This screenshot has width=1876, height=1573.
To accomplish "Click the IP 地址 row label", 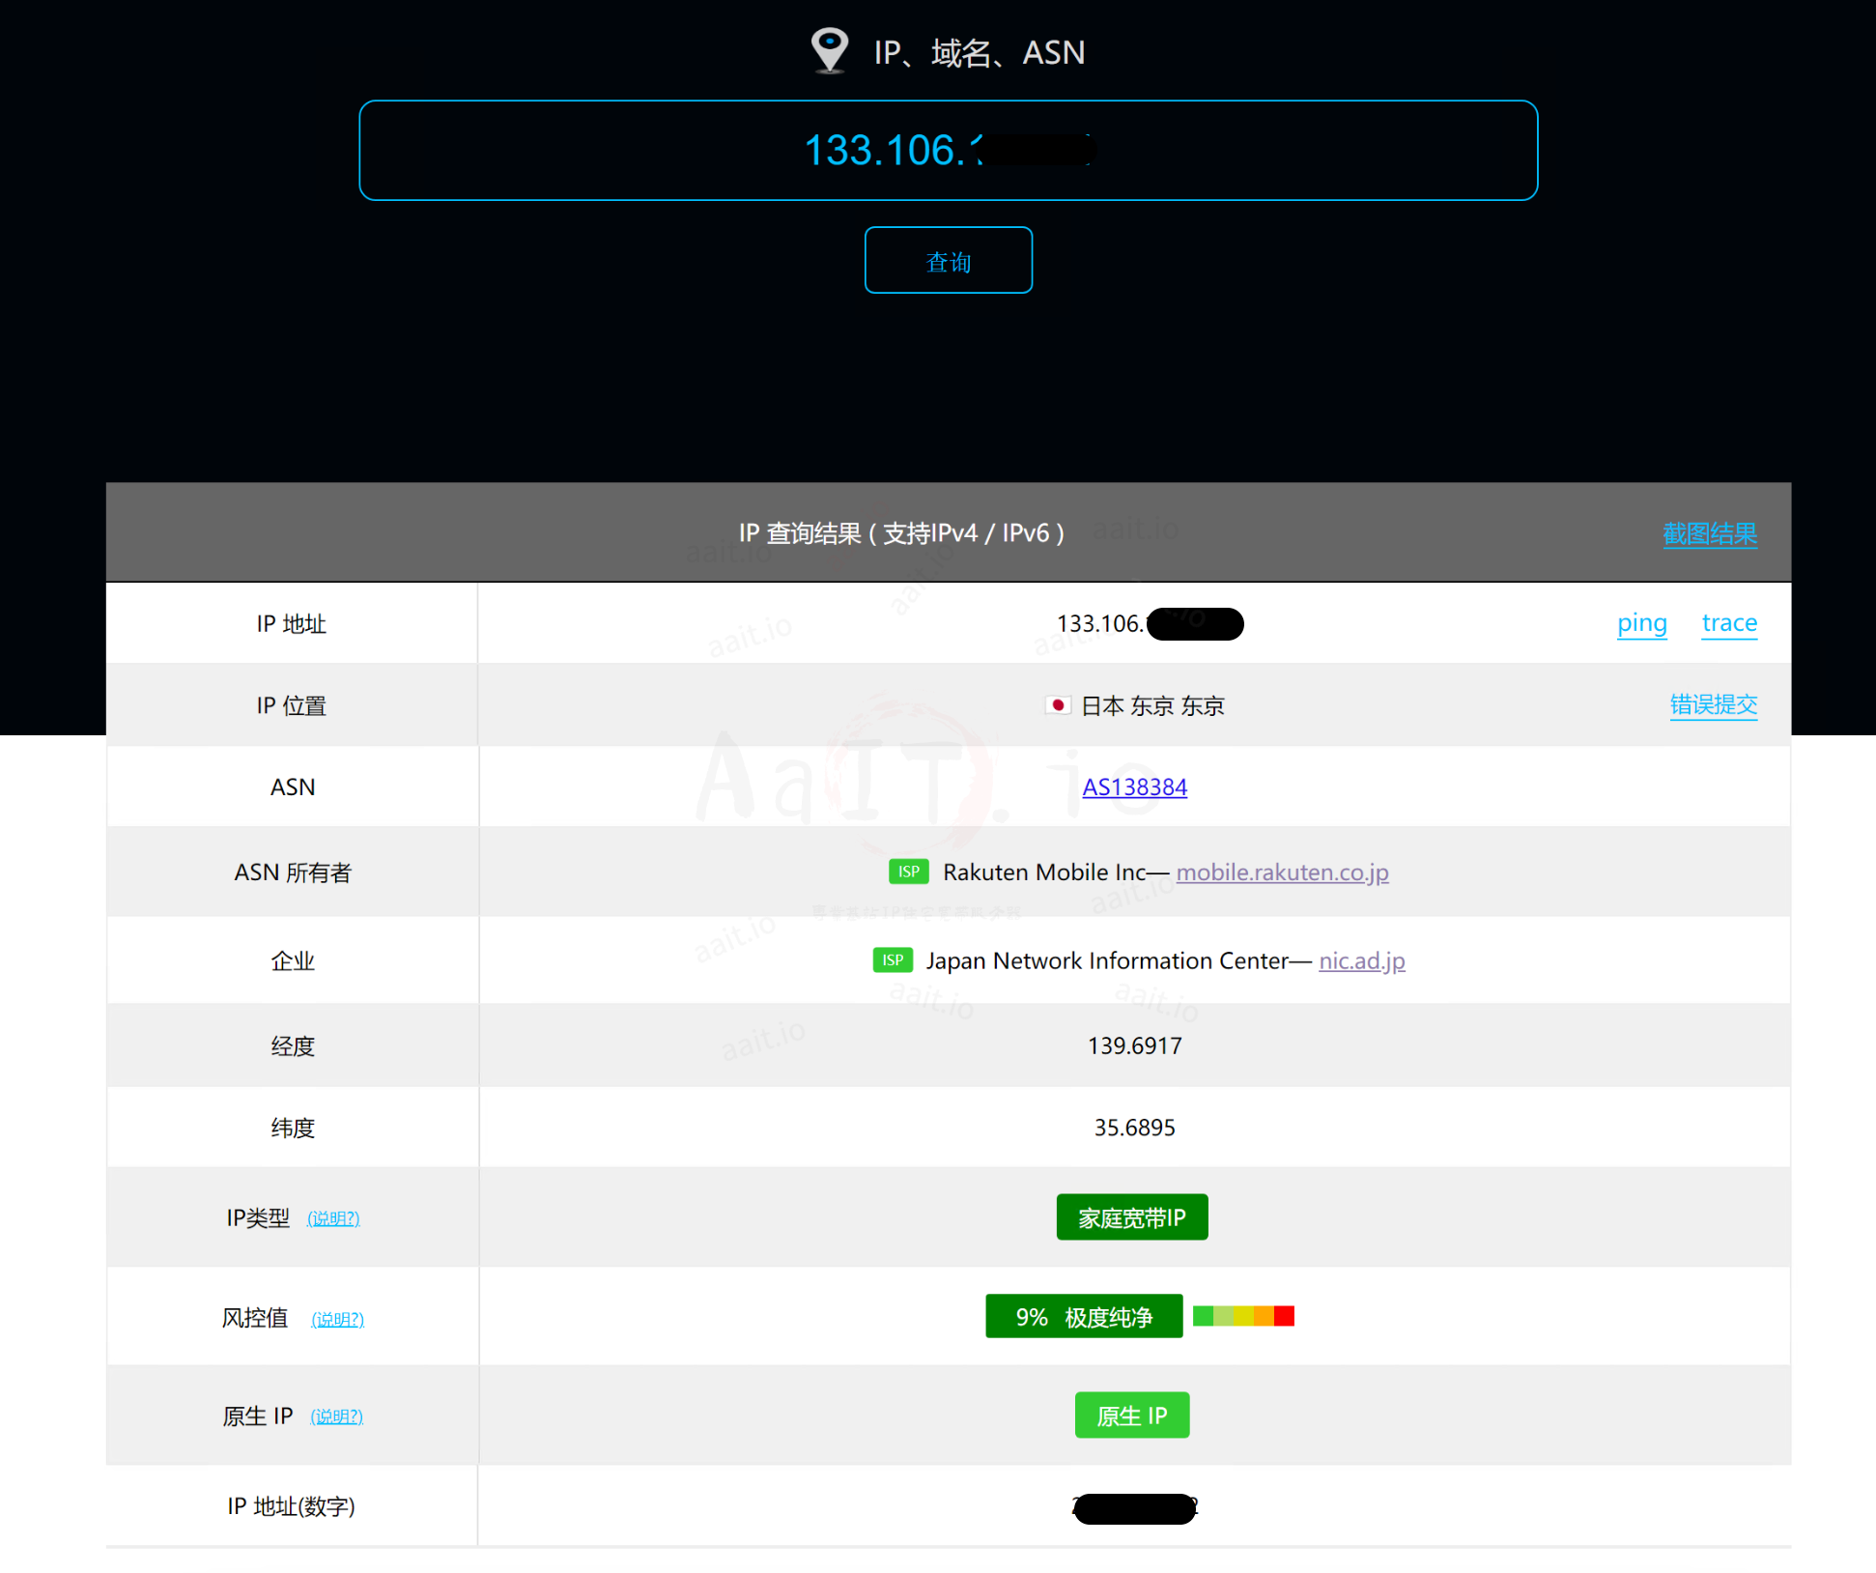I will (x=292, y=624).
